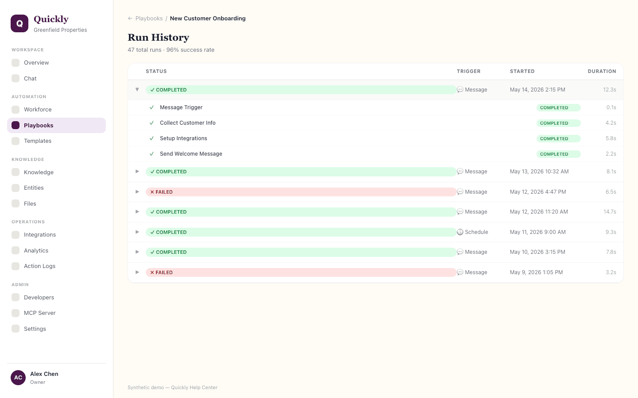Image resolution: width=638 pixels, height=398 pixels.
Task: Click the COMPLETED badge for Send Welcome Message
Action: coord(558,154)
